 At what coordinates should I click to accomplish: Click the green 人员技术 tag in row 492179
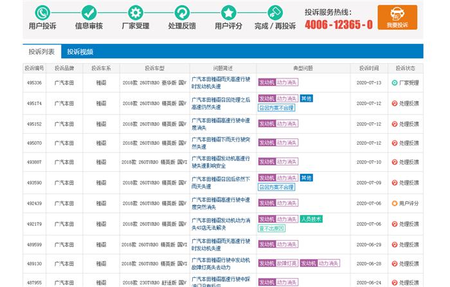click(x=311, y=219)
